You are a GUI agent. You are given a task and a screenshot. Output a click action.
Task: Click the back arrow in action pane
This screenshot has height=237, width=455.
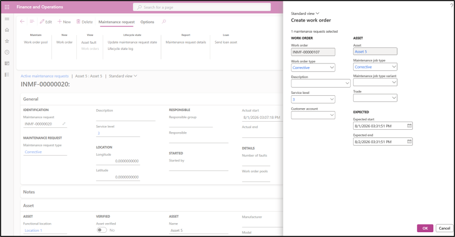22,22
